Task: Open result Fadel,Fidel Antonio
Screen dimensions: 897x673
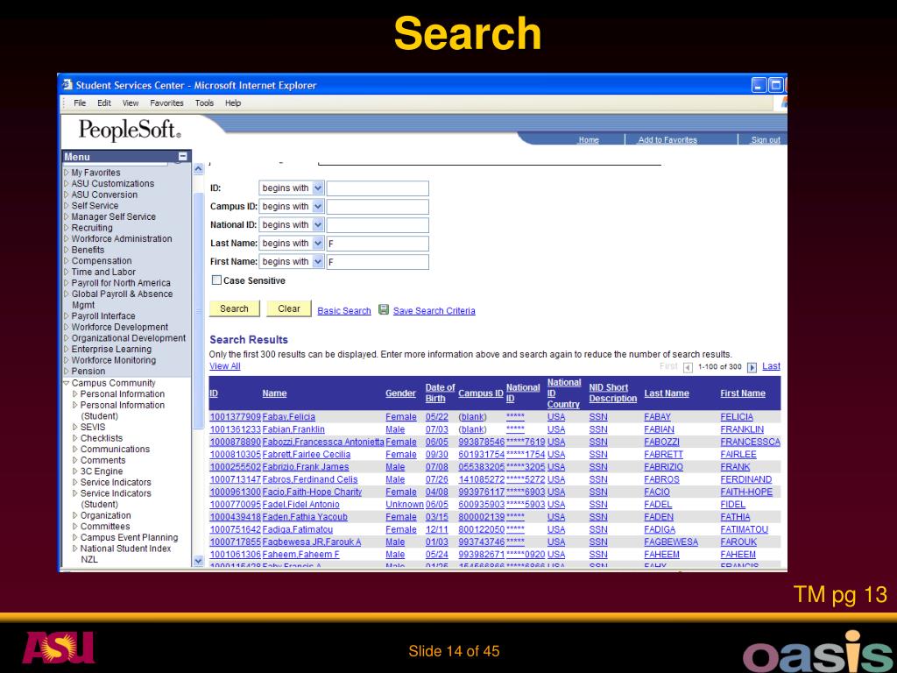Action: (x=301, y=505)
